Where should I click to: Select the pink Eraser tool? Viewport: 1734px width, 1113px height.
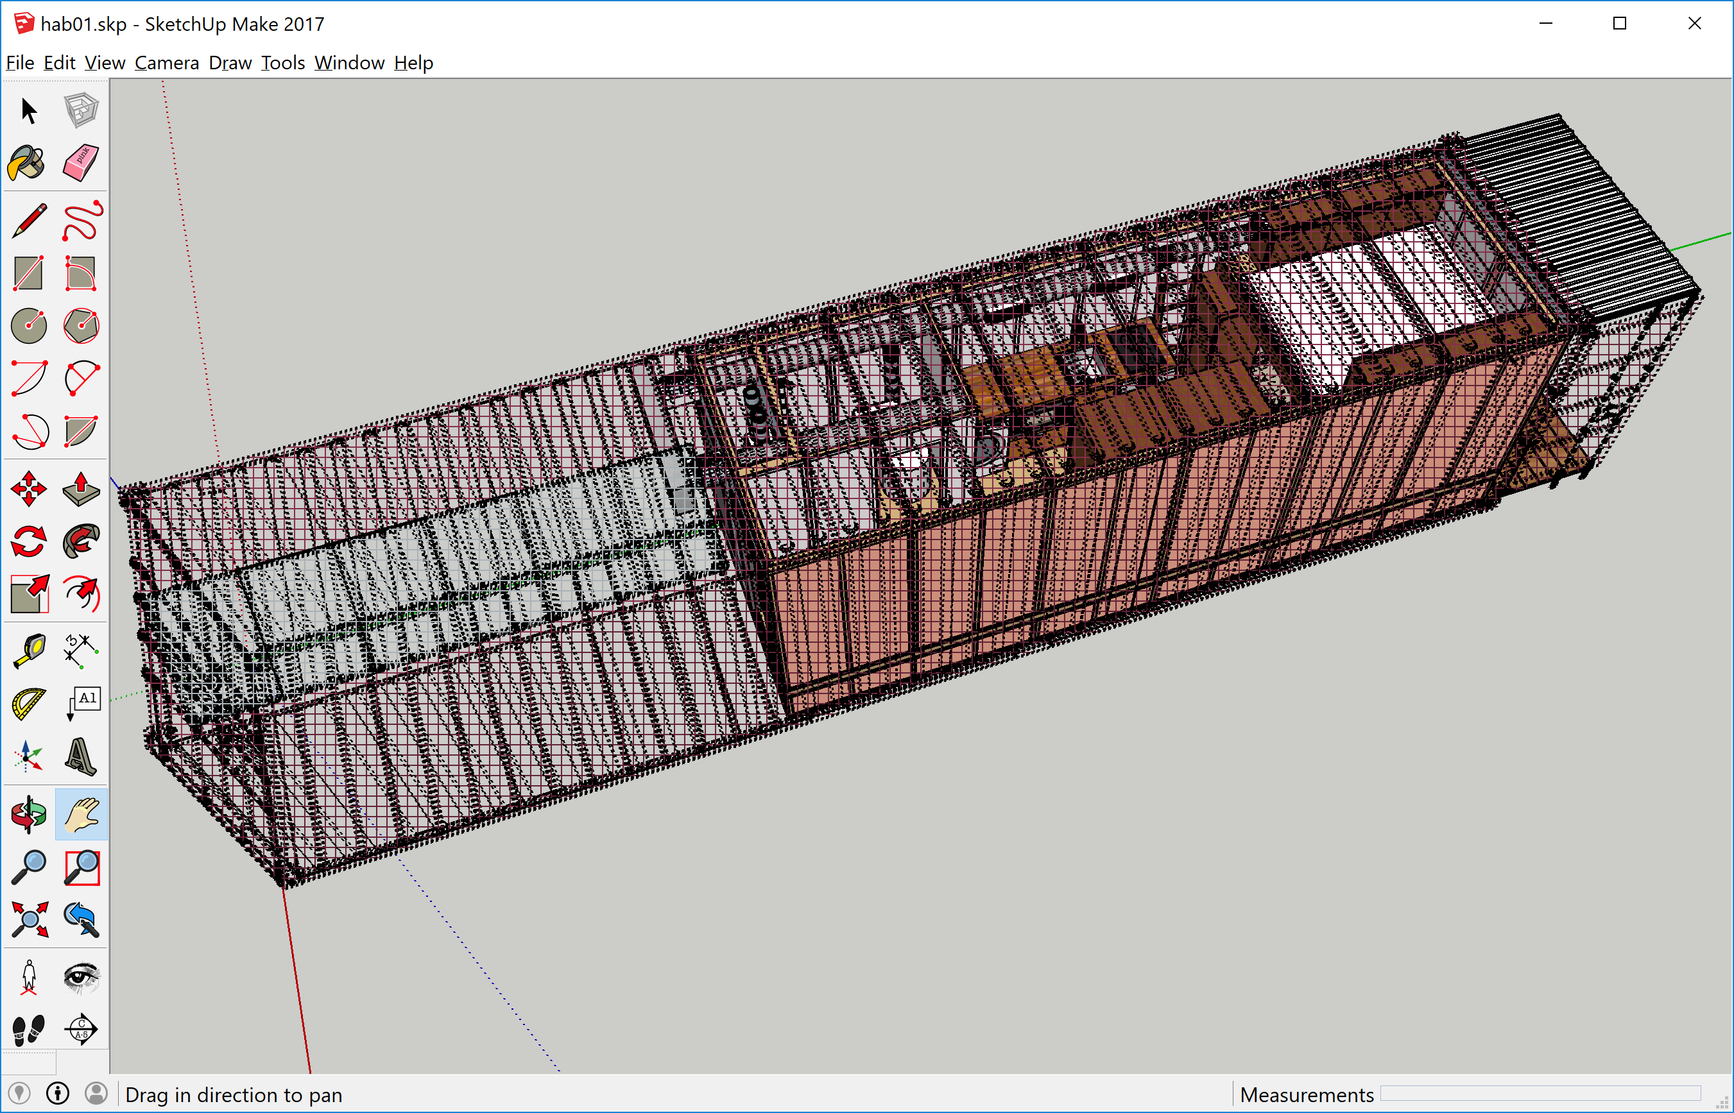(x=81, y=162)
